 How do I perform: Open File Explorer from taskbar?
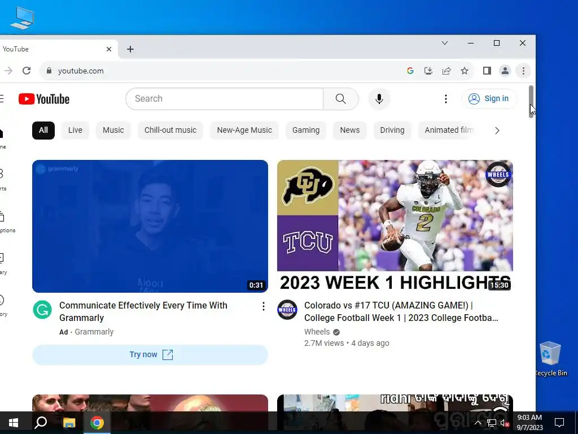point(69,423)
